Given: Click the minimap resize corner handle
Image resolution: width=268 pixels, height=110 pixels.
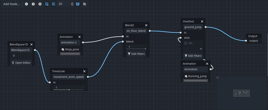Looking at the screenshot, I should point(218,78).
